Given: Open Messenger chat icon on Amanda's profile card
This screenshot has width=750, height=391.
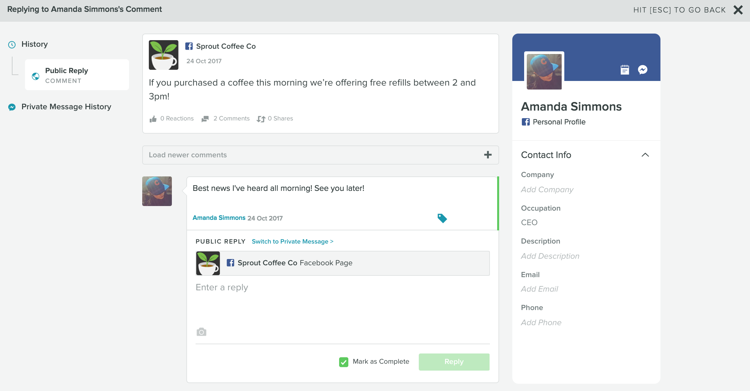Looking at the screenshot, I should [642, 69].
